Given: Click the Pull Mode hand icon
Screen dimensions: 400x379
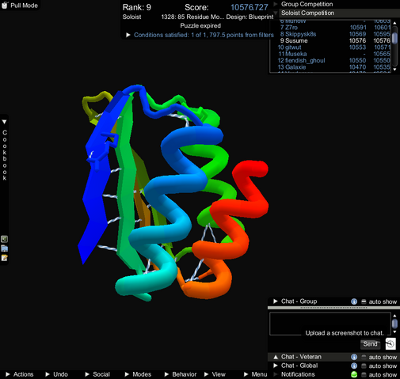Looking at the screenshot, I should click(x=5, y=5).
